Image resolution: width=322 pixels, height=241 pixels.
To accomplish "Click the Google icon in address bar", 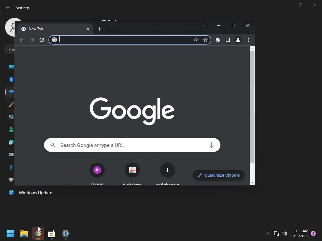I will [54, 40].
